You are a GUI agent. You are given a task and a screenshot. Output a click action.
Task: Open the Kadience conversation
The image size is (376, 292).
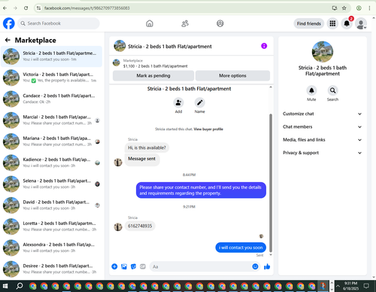pyautogui.click(x=51, y=163)
